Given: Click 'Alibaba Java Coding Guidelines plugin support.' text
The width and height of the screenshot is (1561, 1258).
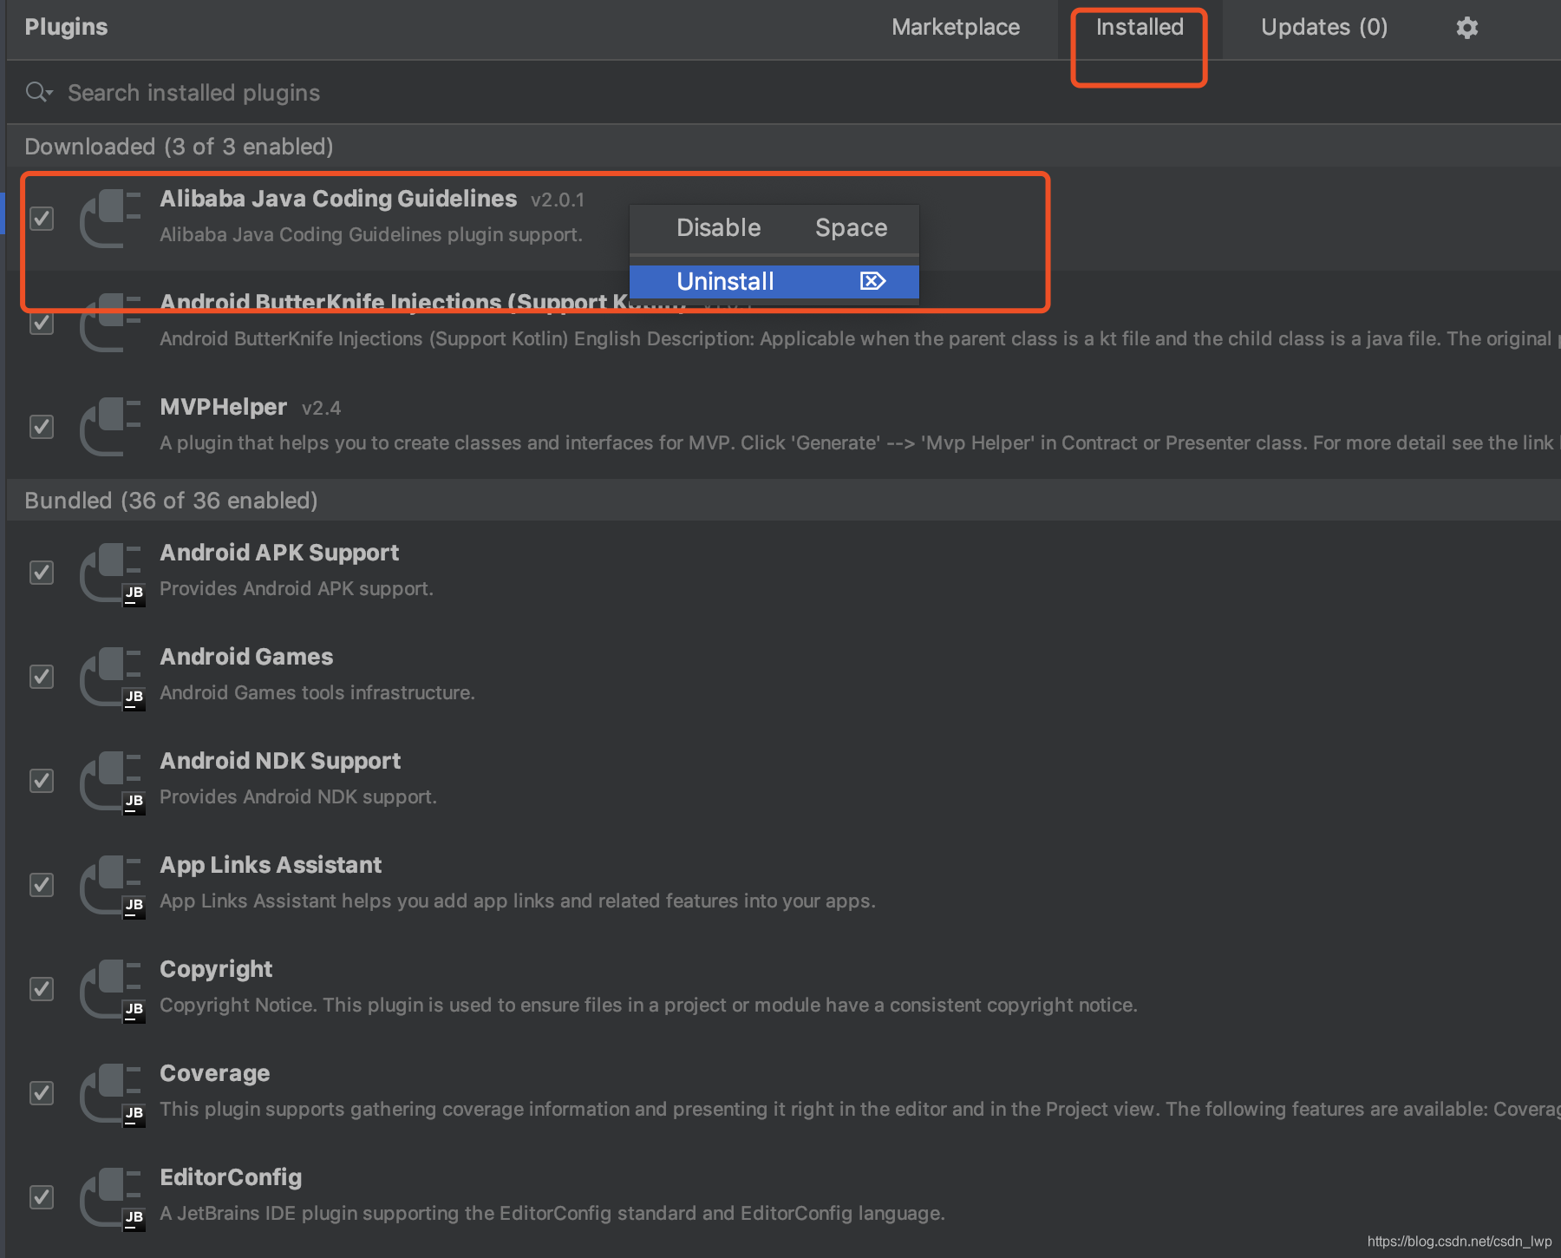Looking at the screenshot, I should pyautogui.click(x=371, y=235).
